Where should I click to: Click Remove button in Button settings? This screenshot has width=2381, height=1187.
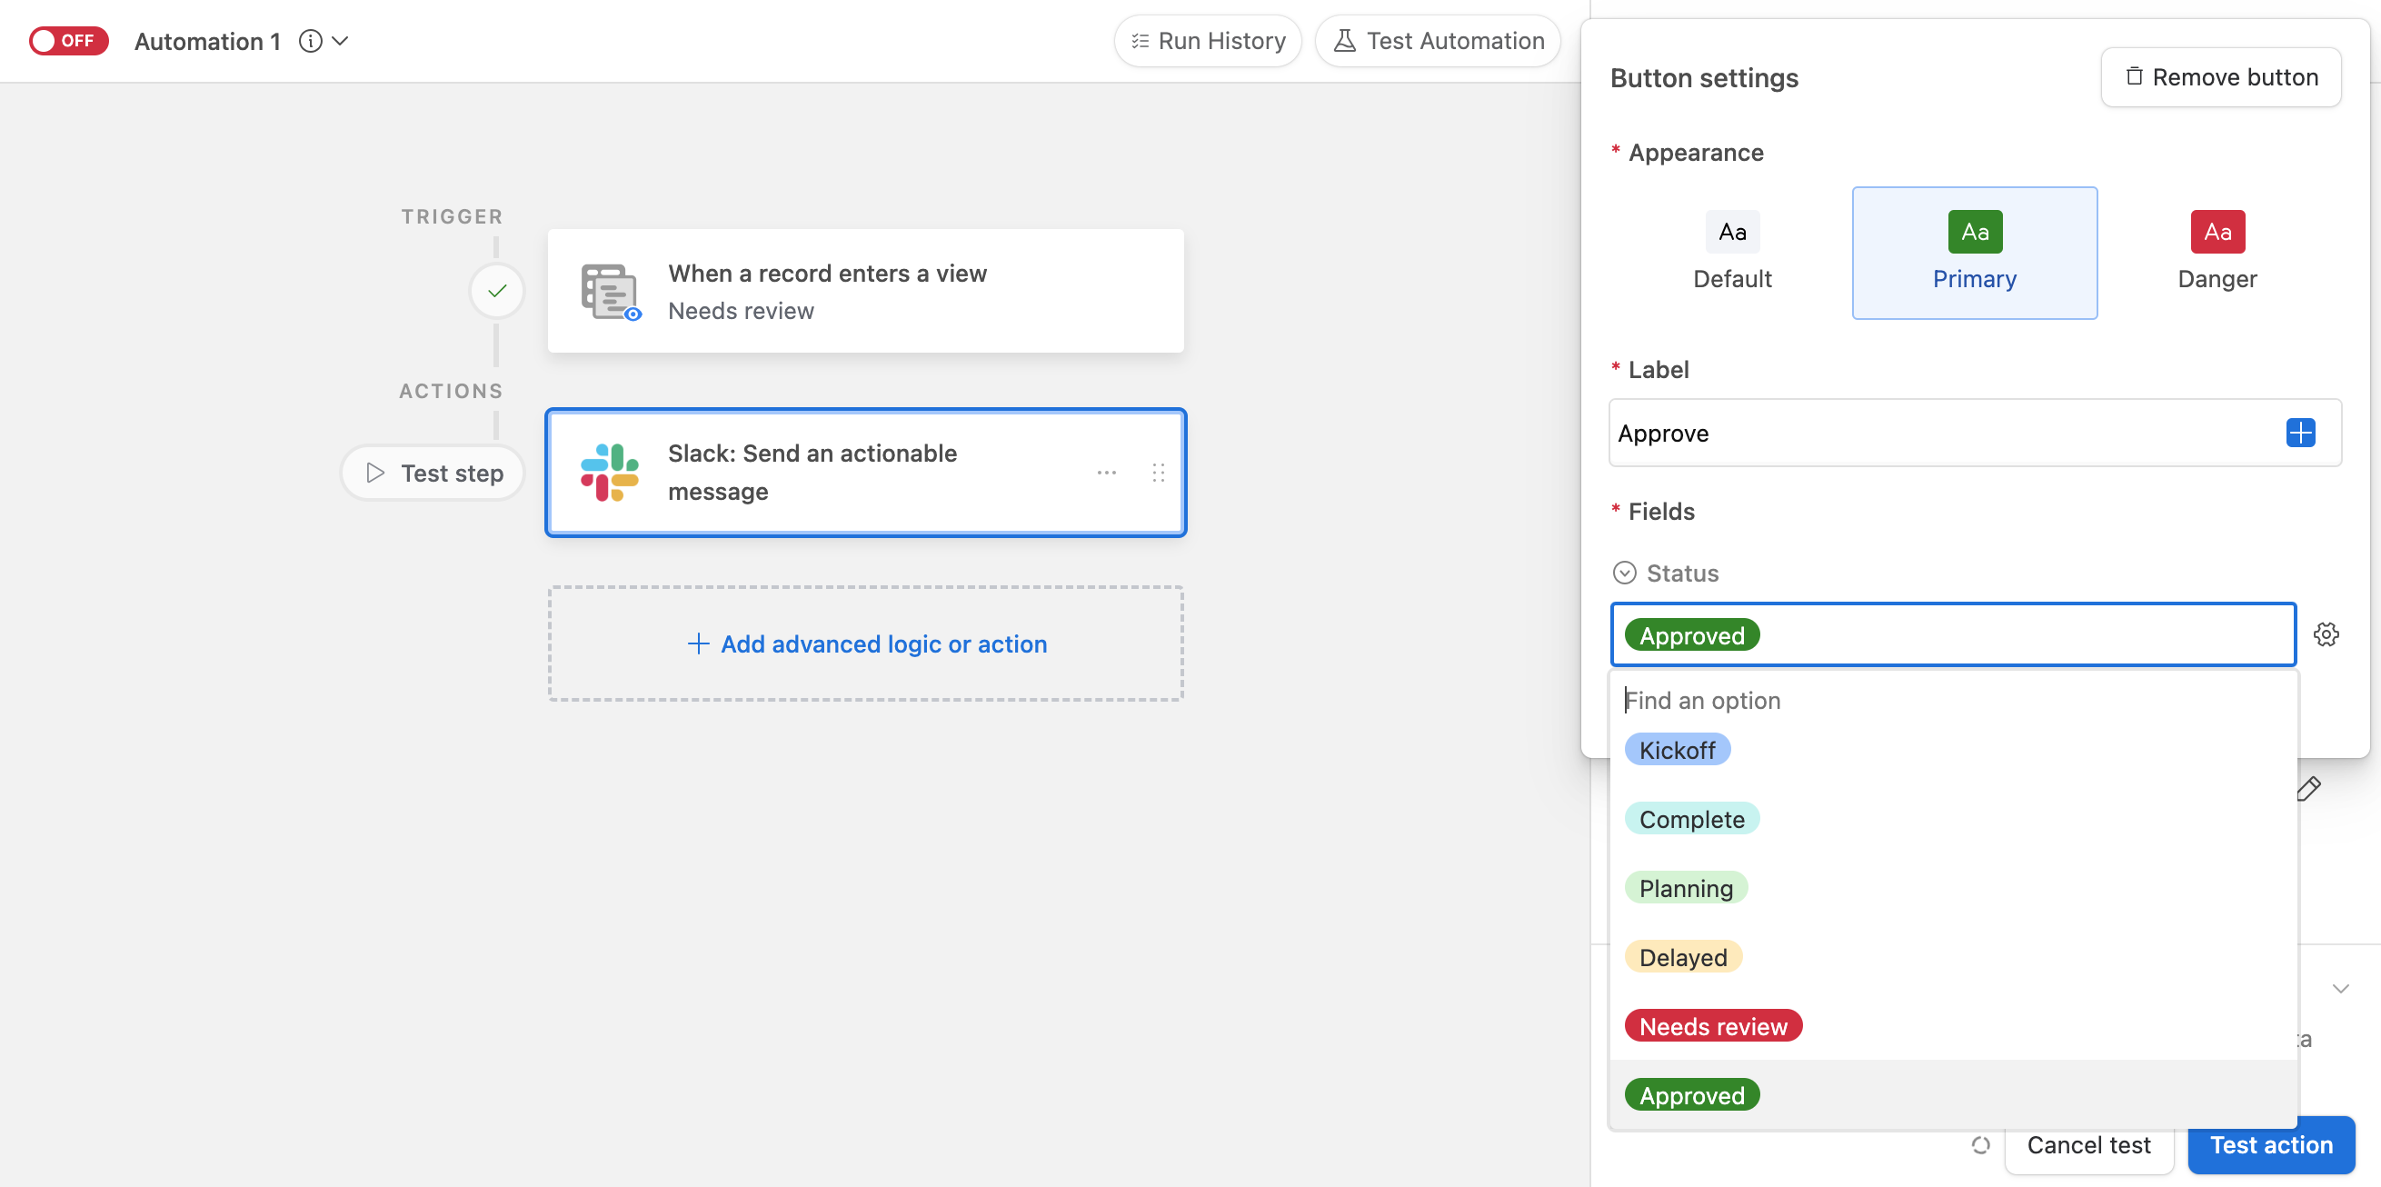point(2220,76)
